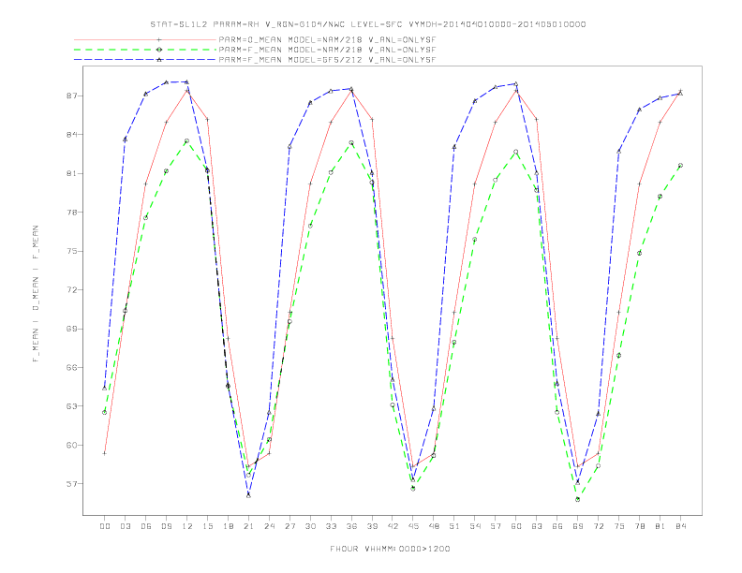Click x-axis forecast hour label 15
This screenshot has width=742, height=573.
tap(207, 526)
